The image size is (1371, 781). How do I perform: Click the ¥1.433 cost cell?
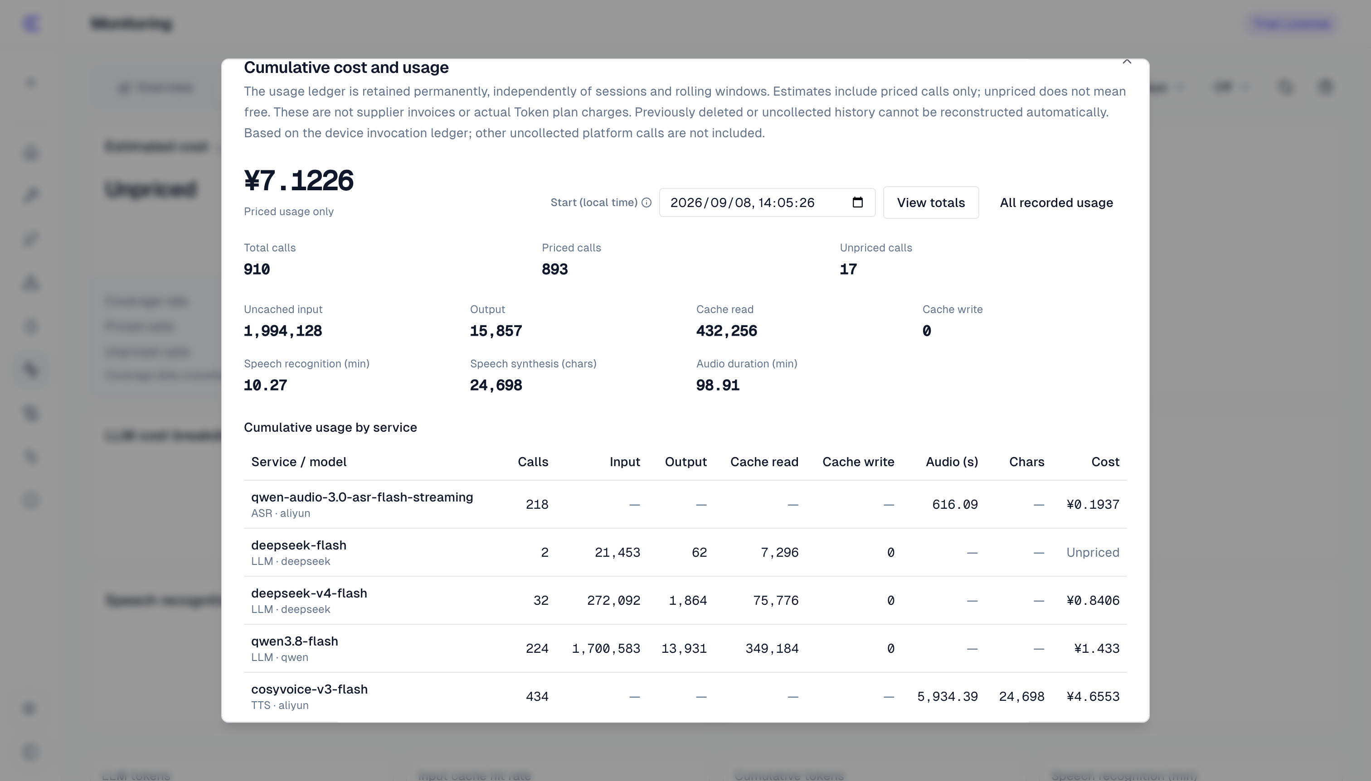pos(1096,649)
